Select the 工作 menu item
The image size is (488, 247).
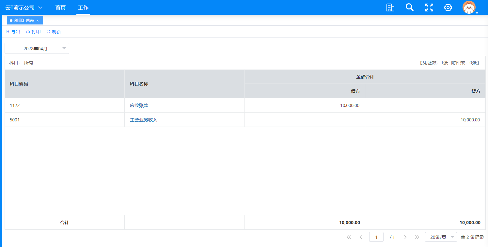click(x=83, y=8)
